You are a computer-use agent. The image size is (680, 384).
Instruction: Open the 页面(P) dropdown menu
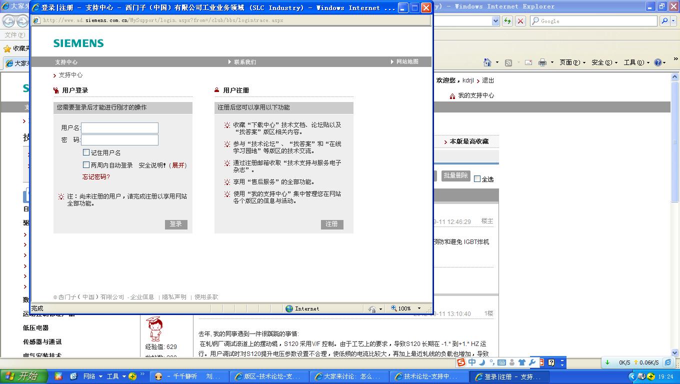coord(572,62)
